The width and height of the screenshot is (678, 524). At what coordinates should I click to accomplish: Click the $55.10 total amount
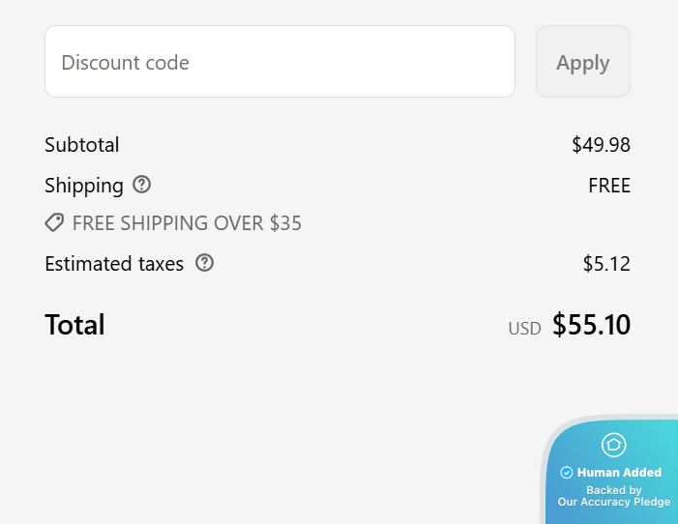point(591,325)
